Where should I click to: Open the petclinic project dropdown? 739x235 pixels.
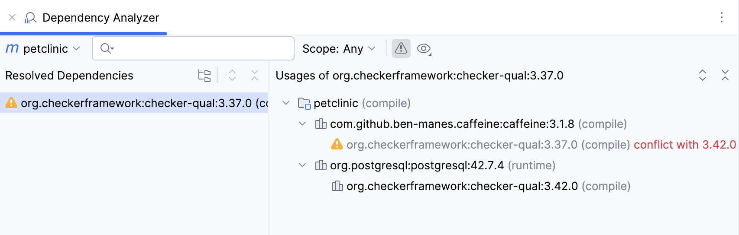coord(43,49)
